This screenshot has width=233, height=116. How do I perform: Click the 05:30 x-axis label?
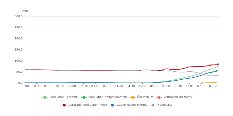[154, 86]
